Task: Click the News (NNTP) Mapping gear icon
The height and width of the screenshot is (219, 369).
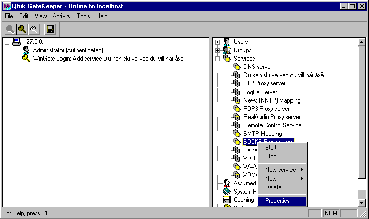Action: [237, 100]
